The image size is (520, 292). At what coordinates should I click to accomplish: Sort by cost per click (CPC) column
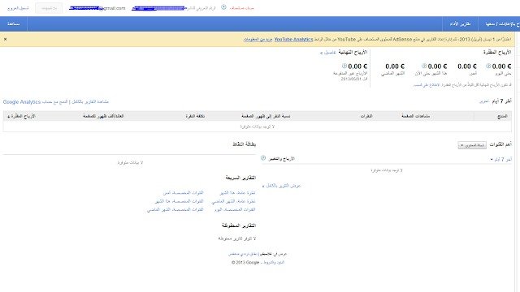click(x=195, y=116)
